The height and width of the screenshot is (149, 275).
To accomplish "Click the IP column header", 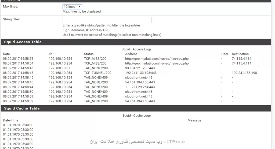I will click(x=50, y=54).
